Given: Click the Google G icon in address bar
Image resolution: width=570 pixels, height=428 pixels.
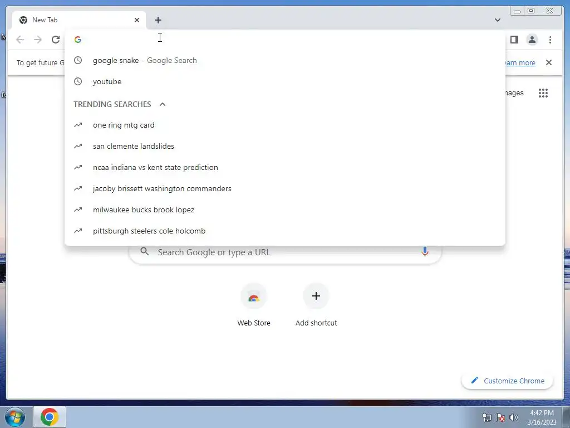Looking at the screenshot, I should (x=78, y=40).
